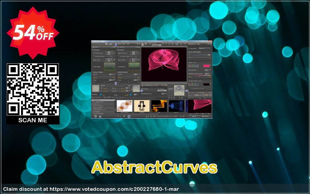
Task: Click the QR code image
Action: (x=33, y=89)
